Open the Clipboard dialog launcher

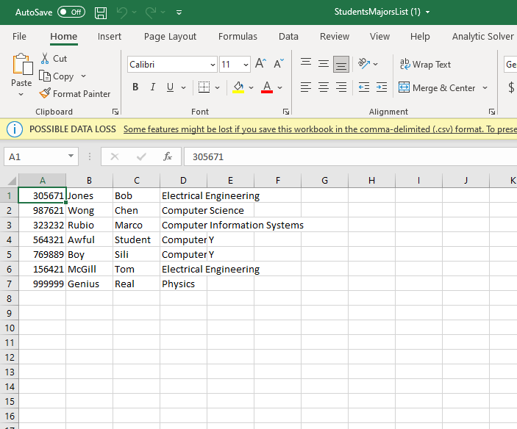point(115,112)
